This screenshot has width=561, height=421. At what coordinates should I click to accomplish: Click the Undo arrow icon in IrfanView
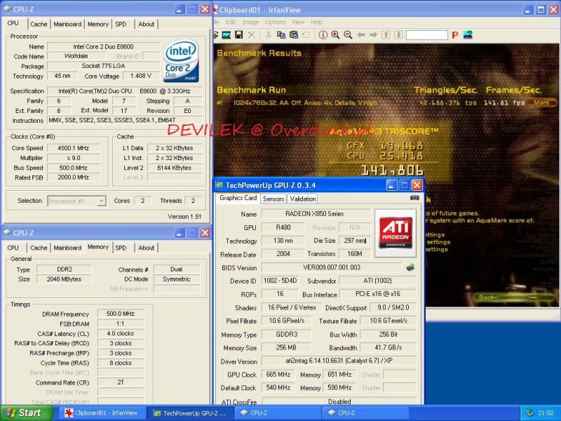tap(306, 34)
